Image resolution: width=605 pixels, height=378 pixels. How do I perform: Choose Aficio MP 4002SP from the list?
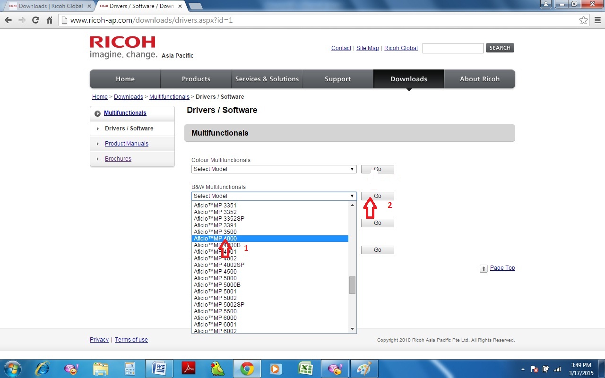(x=270, y=265)
